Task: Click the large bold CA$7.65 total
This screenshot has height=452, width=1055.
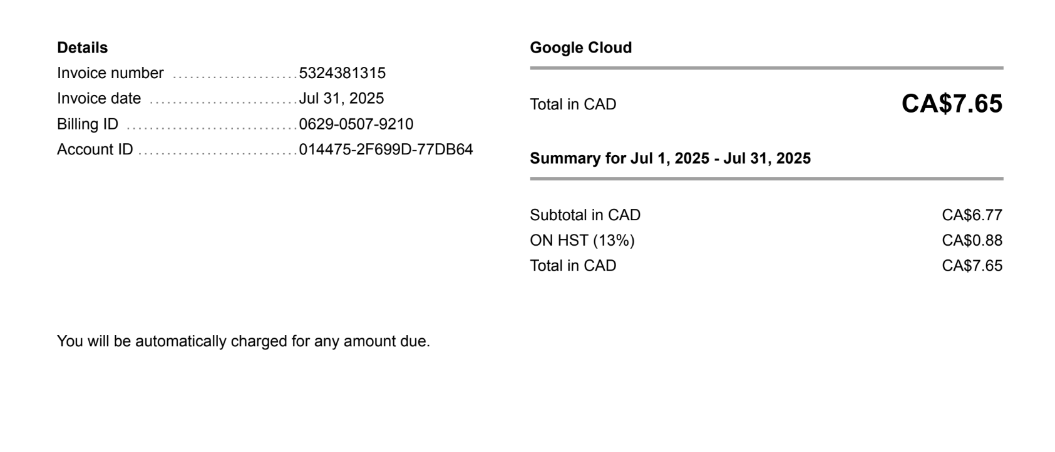Action: [952, 104]
